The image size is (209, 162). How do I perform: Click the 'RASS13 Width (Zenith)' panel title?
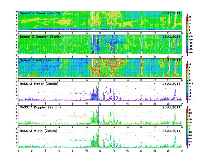[x=39, y=131]
